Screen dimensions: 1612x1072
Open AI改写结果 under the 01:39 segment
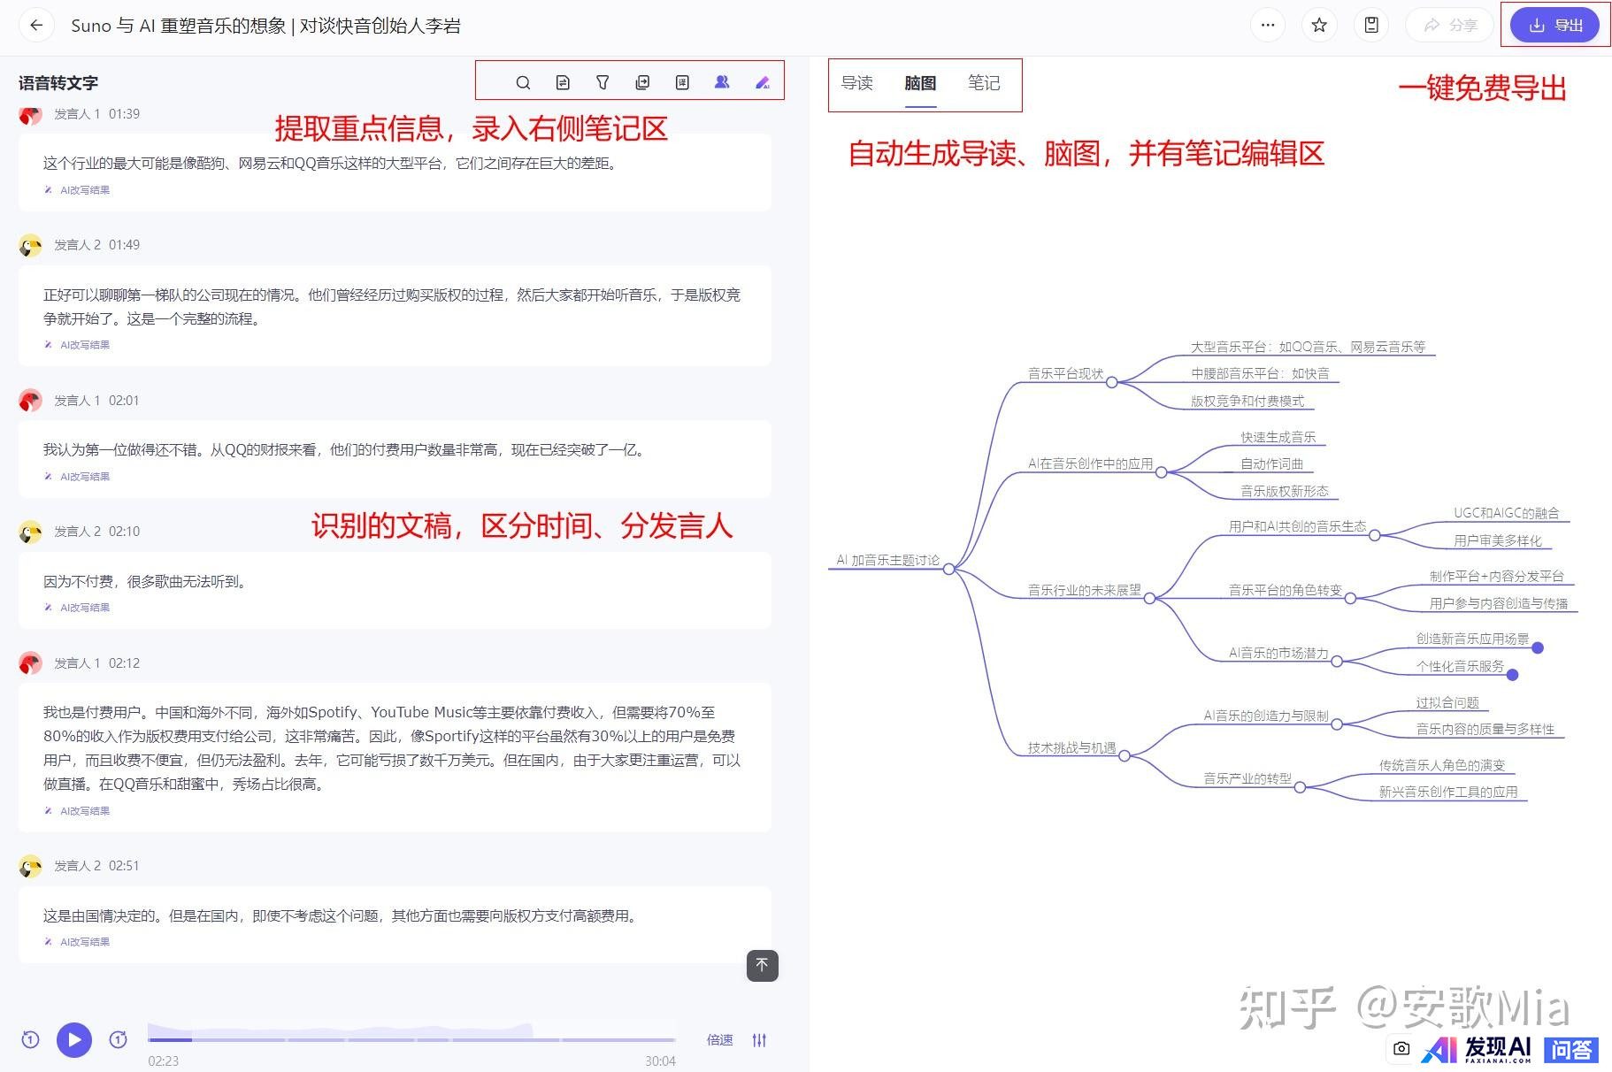(77, 190)
